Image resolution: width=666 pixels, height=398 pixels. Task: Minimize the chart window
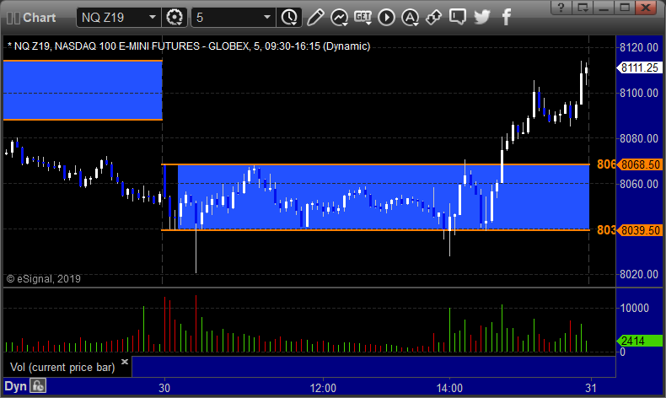604,8
